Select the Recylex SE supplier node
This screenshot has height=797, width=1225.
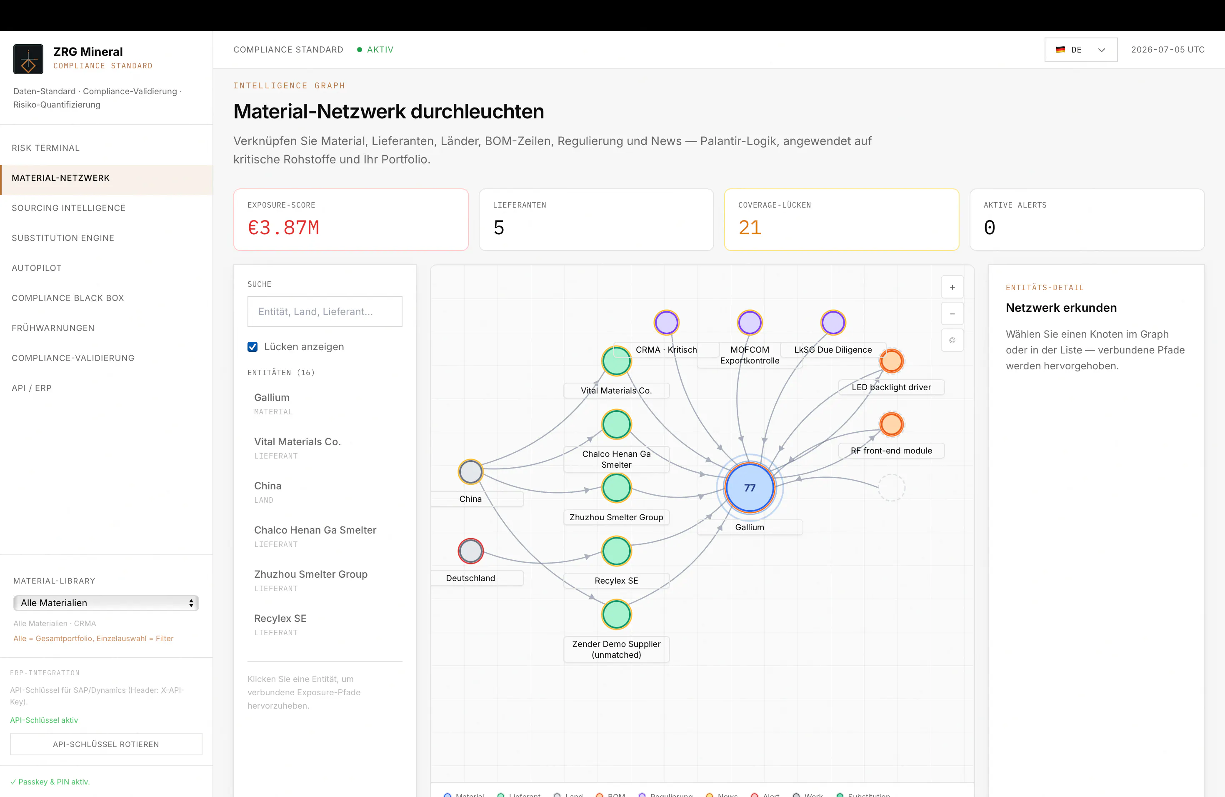616,551
